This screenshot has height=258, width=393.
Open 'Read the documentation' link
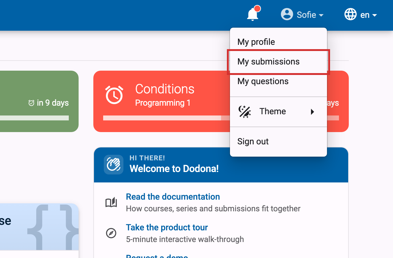click(x=173, y=197)
